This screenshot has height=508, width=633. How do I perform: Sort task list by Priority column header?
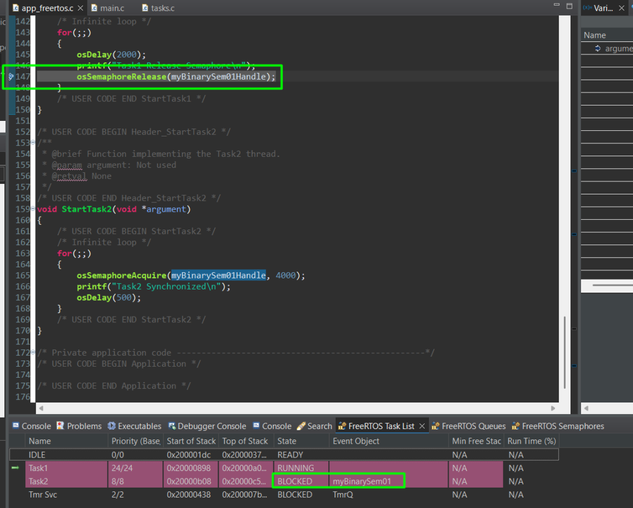click(x=135, y=441)
